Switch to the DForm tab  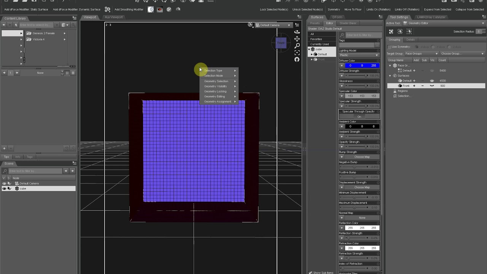pos(337,17)
